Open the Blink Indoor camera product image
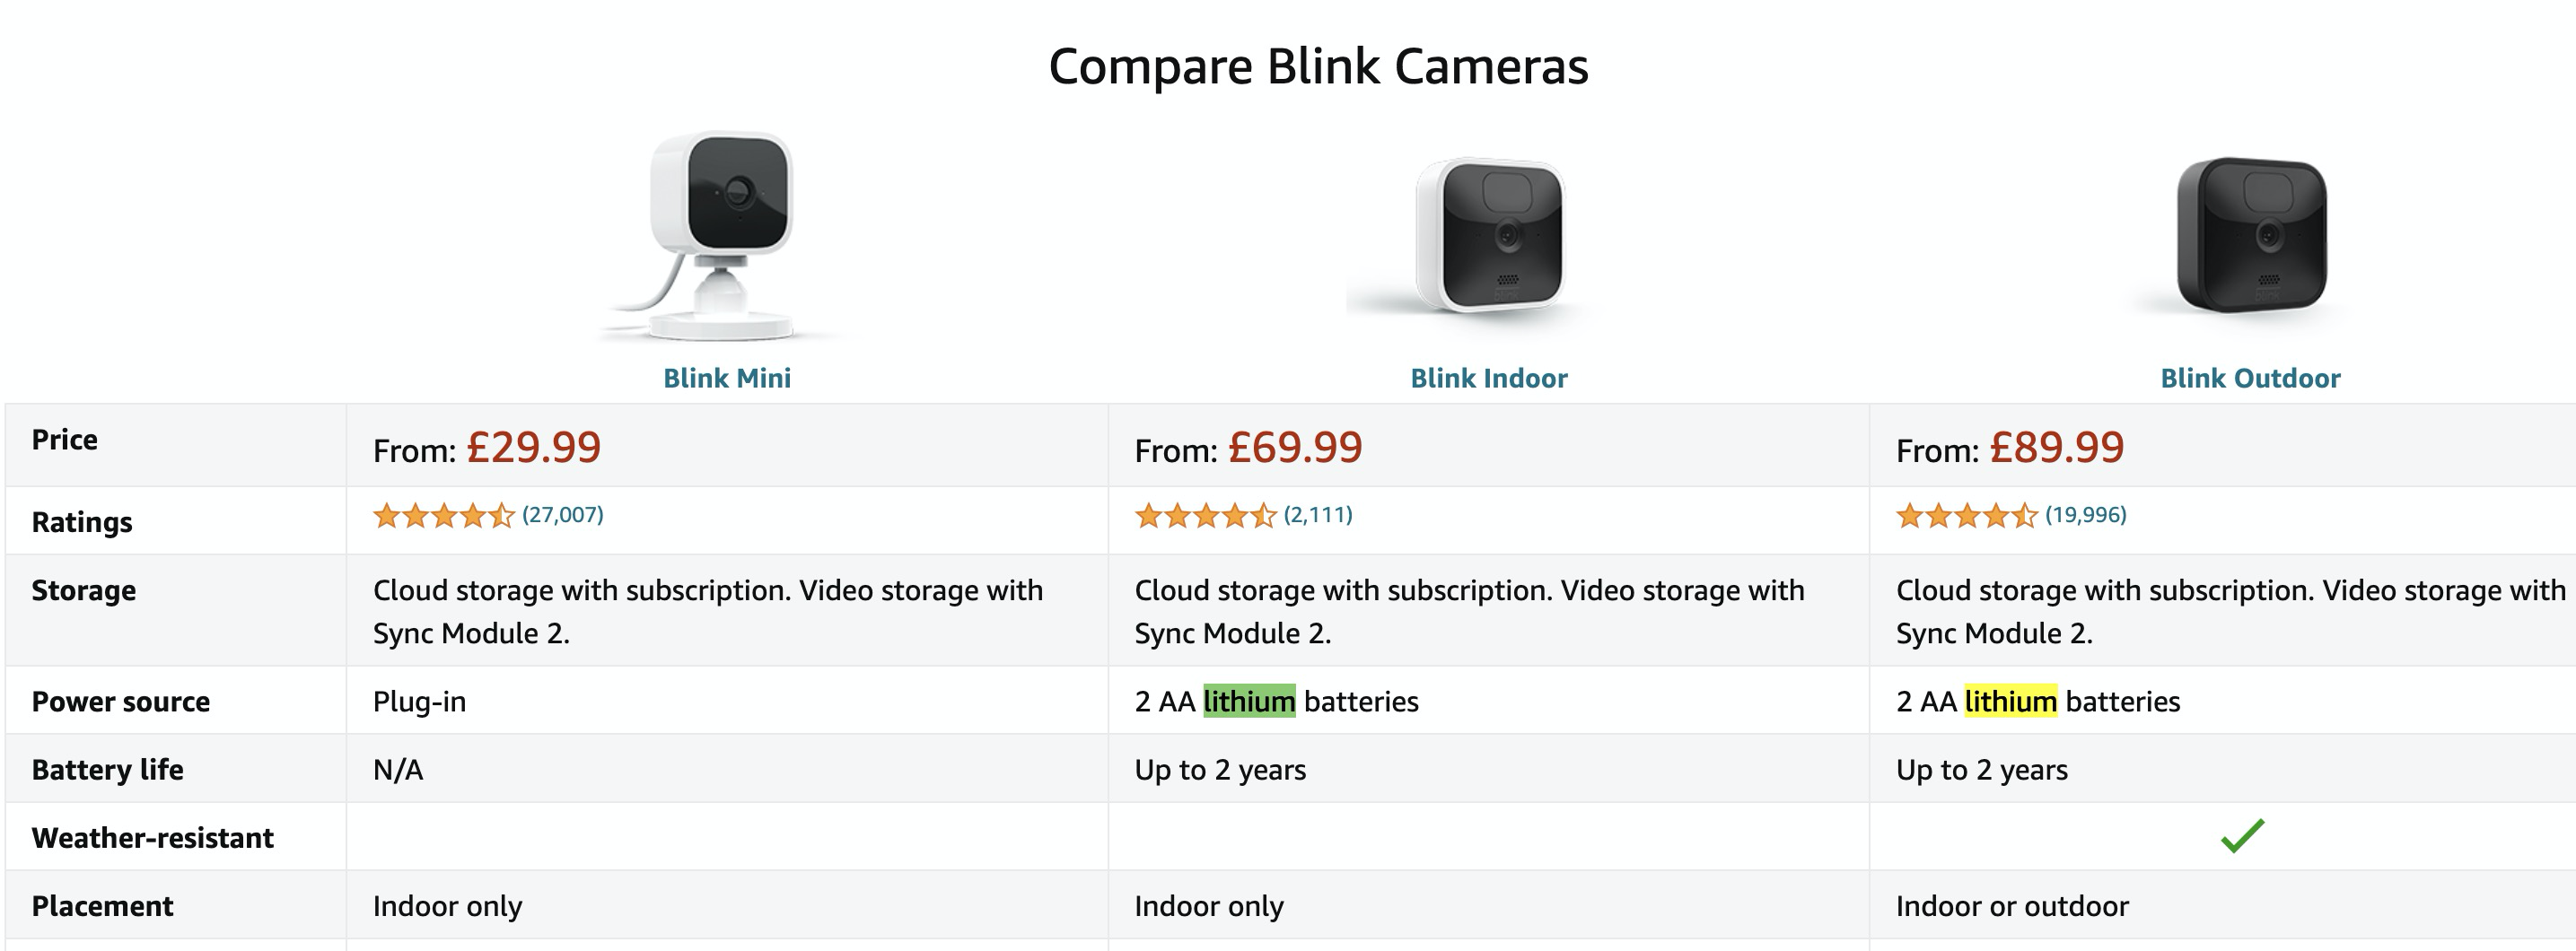Screen dimensions: 2576x951 coord(1488,236)
